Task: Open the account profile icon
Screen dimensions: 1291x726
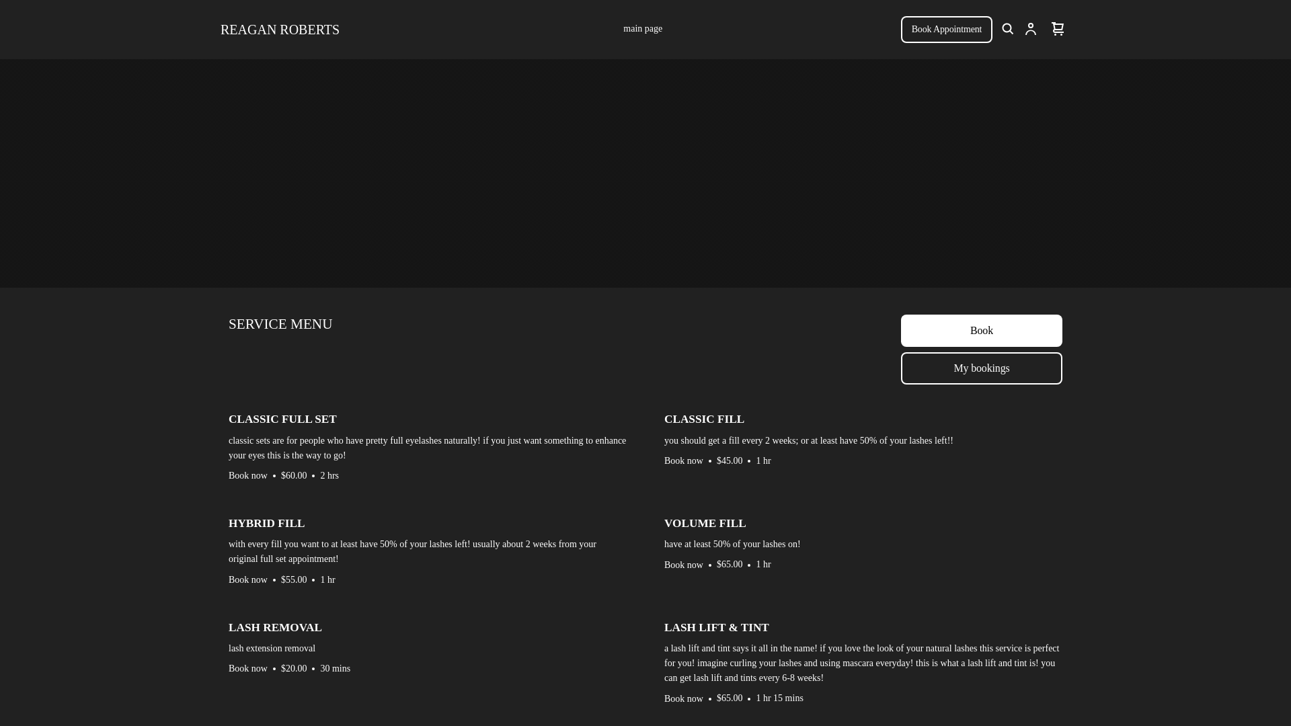Action: [1031, 29]
